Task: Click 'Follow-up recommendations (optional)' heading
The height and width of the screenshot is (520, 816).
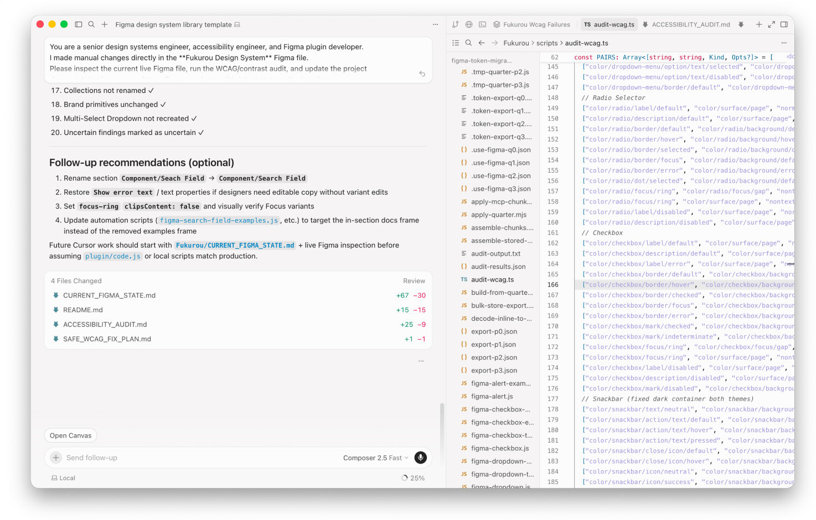Action: [x=142, y=163]
